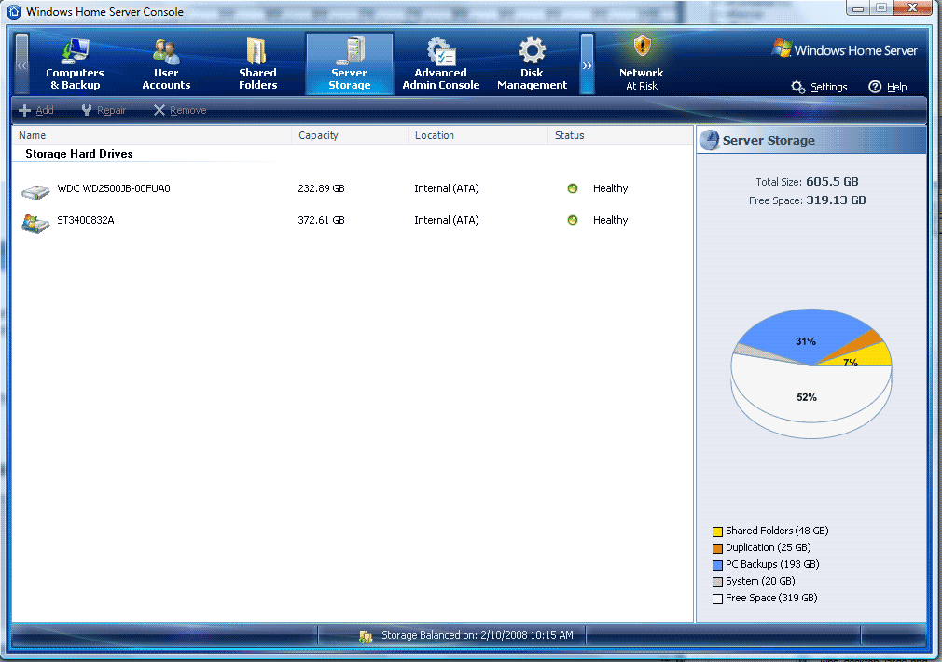Click PC Backups (193 GB) legend text
The height and width of the screenshot is (662, 942).
point(772,564)
